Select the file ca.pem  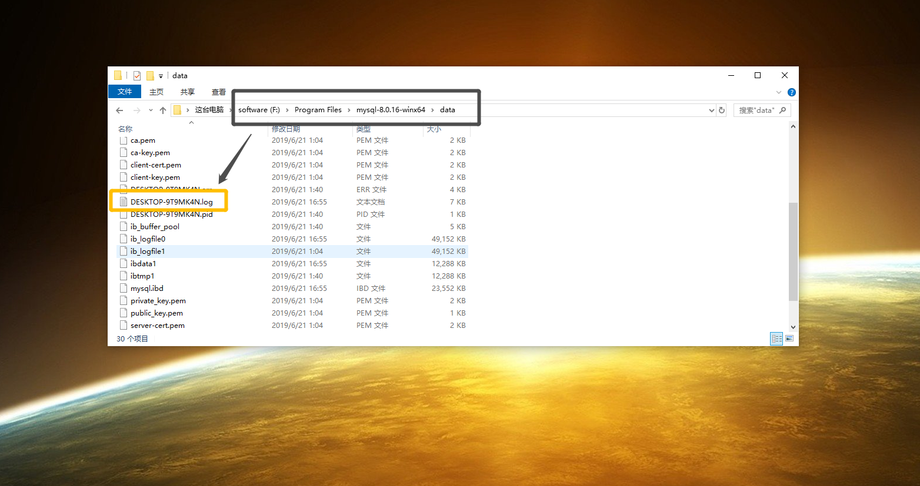tap(143, 140)
